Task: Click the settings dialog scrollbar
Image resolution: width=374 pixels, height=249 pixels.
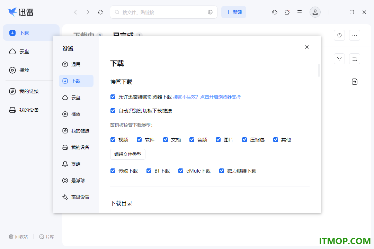Action: coord(319,70)
